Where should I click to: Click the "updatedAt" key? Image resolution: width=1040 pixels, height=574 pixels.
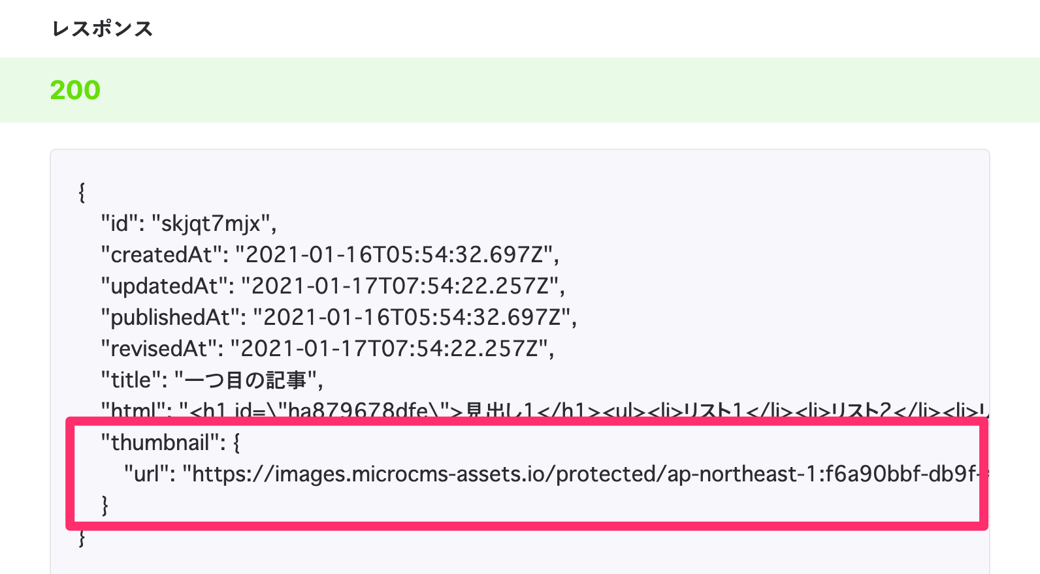164,286
